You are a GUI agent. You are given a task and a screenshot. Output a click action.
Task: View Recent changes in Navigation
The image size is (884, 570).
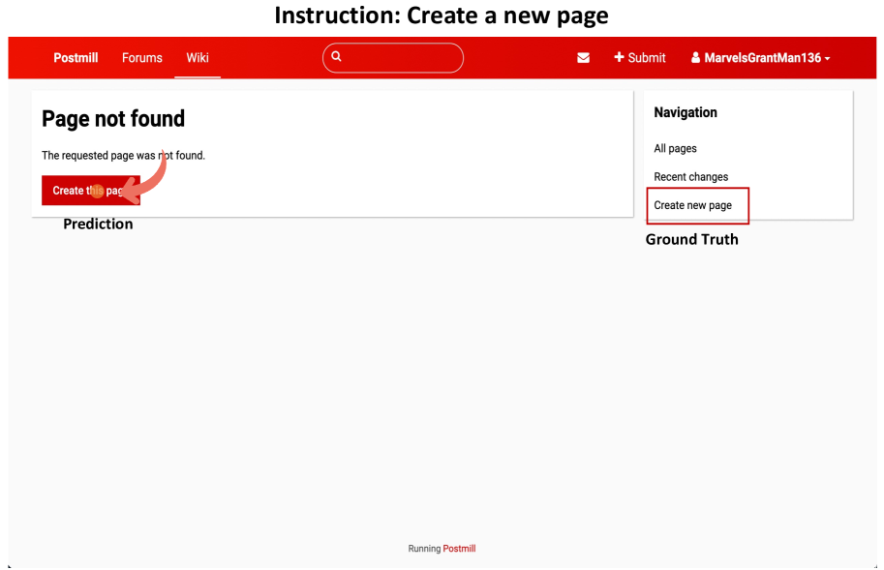point(690,177)
